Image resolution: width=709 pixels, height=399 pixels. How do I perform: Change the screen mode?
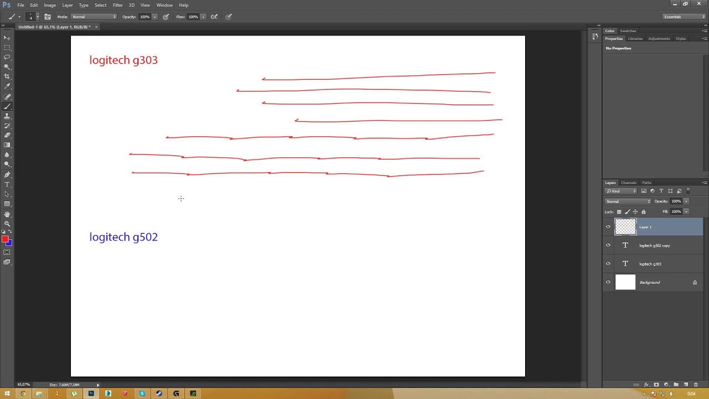click(7, 262)
